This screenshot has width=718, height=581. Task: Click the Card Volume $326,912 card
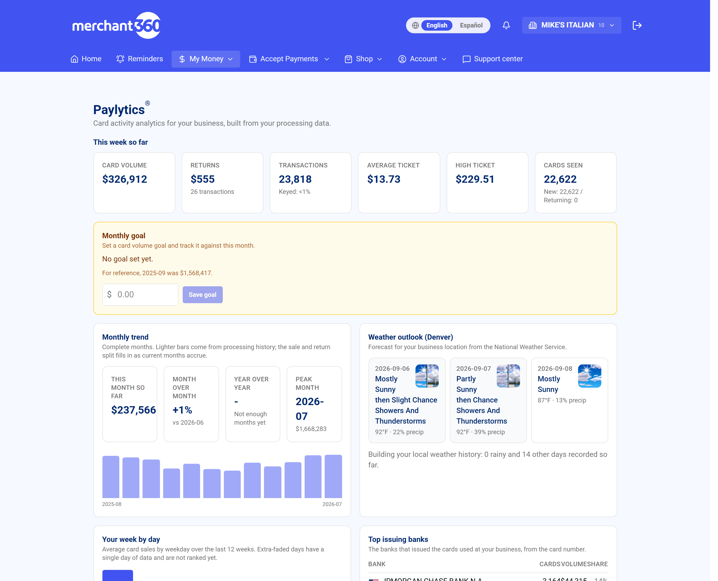pos(134,183)
